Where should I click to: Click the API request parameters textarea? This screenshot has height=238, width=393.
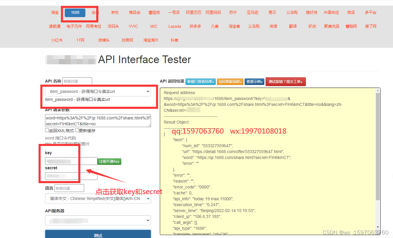click(x=98, y=121)
